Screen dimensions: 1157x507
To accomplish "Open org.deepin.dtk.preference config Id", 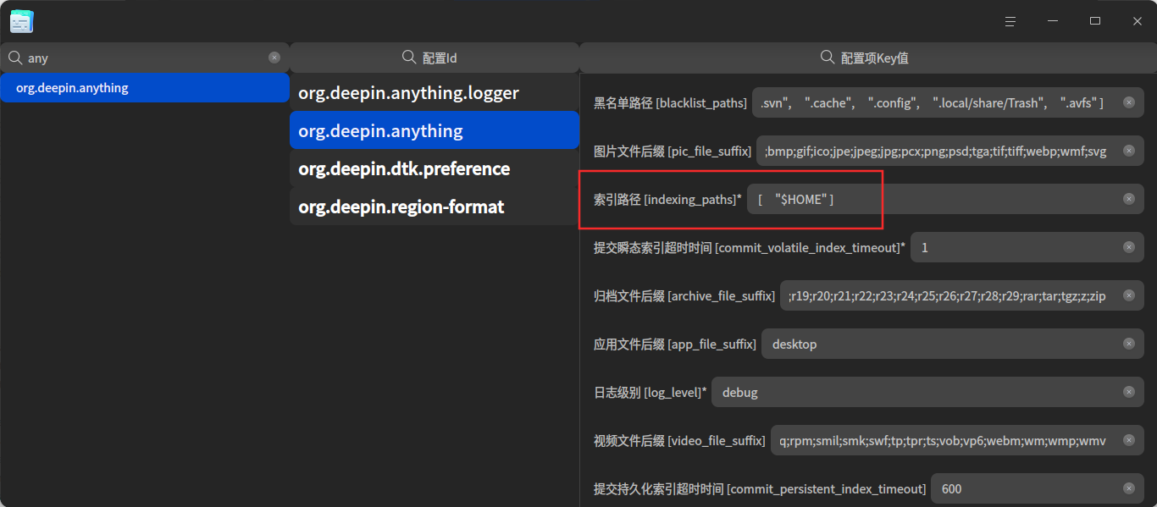I will point(435,168).
